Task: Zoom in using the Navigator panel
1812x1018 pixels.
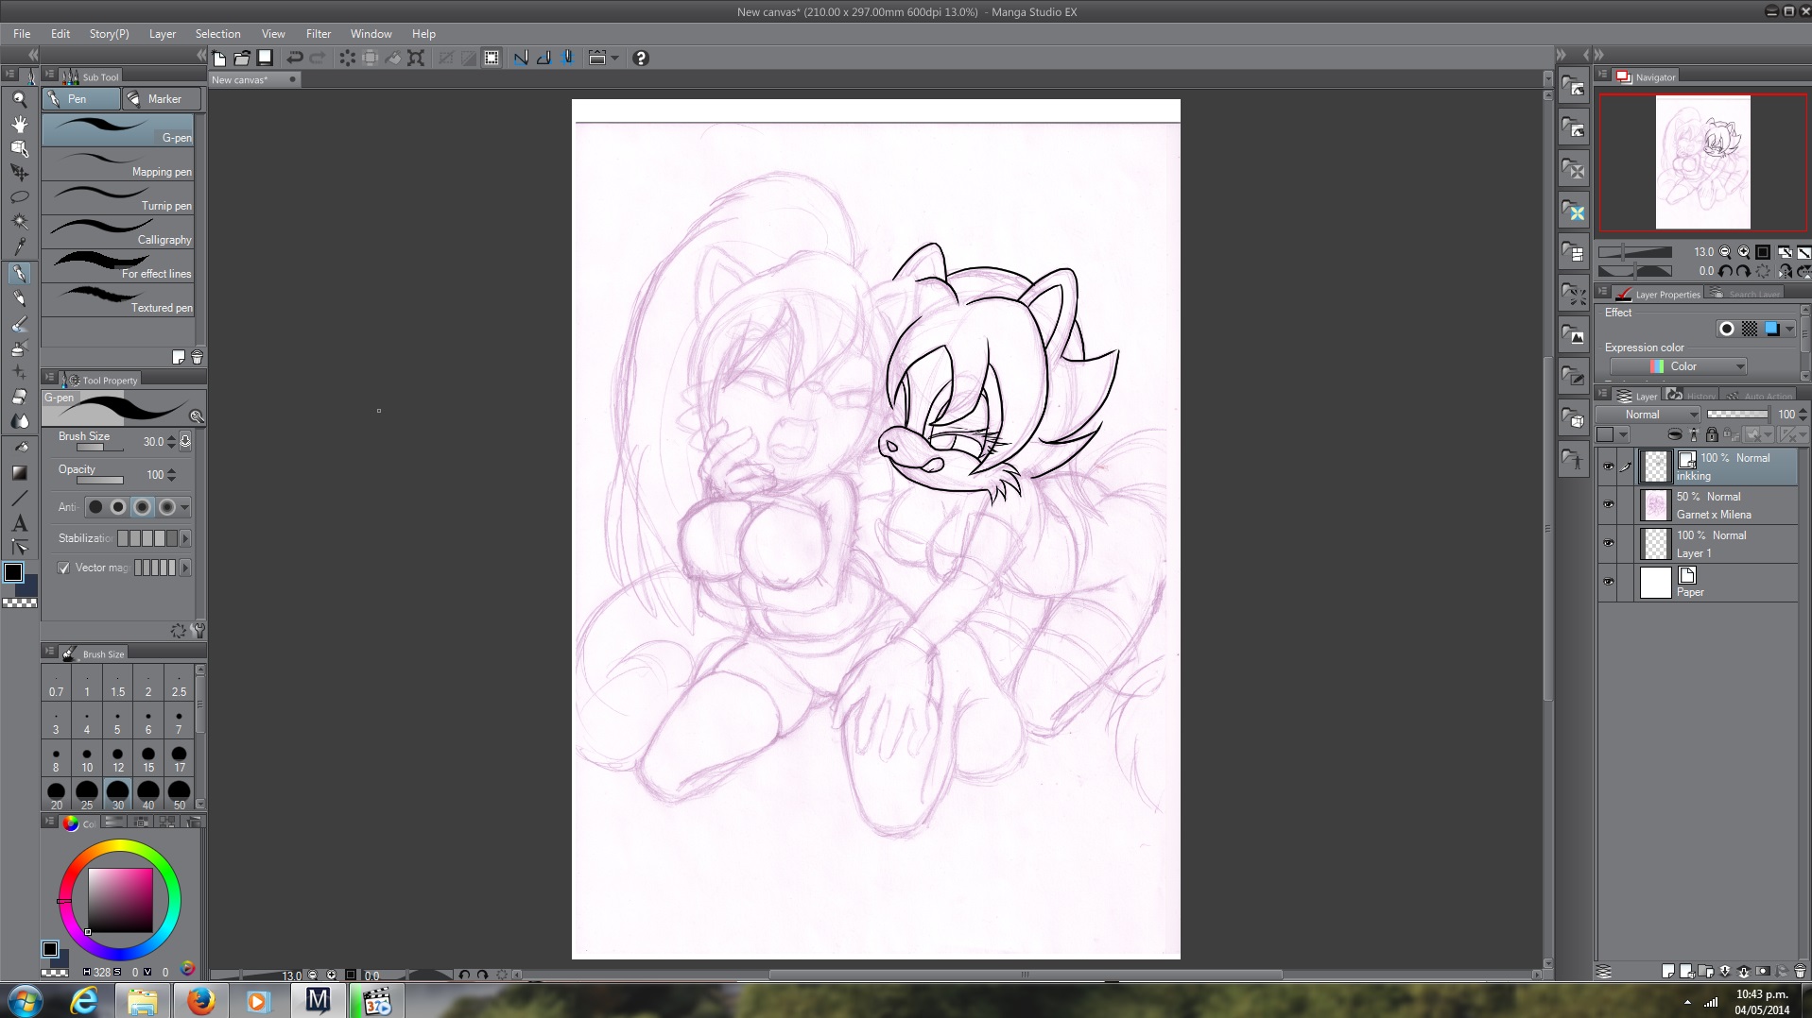Action: pos(1743,252)
